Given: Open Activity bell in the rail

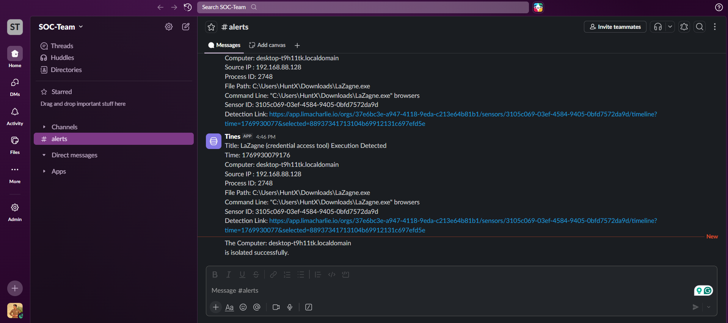Looking at the screenshot, I should (15, 116).
